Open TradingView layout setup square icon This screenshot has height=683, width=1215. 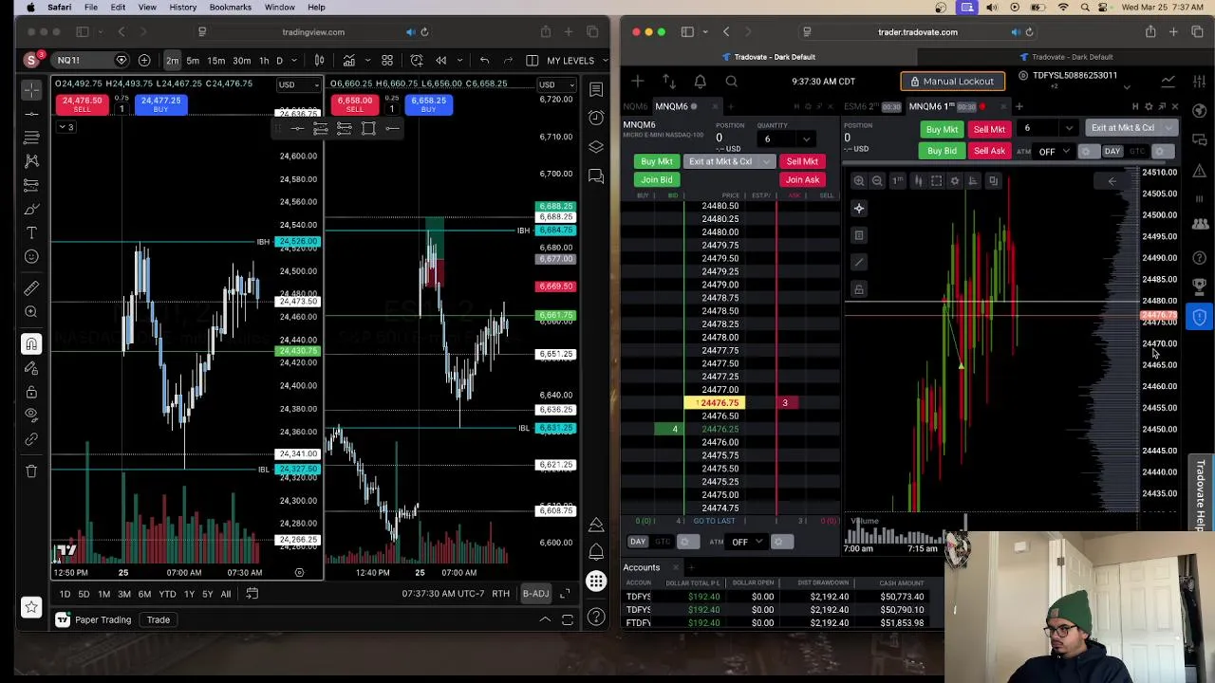click(x=533, y=61)
